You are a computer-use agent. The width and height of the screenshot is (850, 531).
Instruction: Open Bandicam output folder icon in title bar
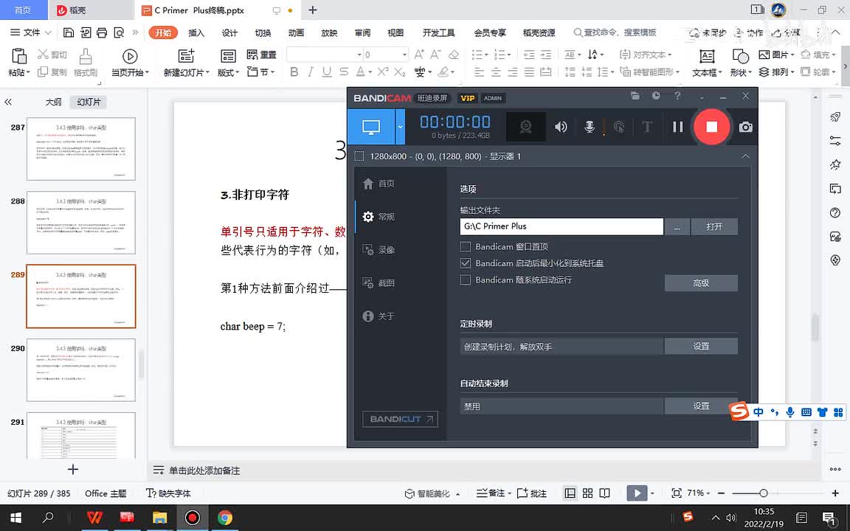635,96
